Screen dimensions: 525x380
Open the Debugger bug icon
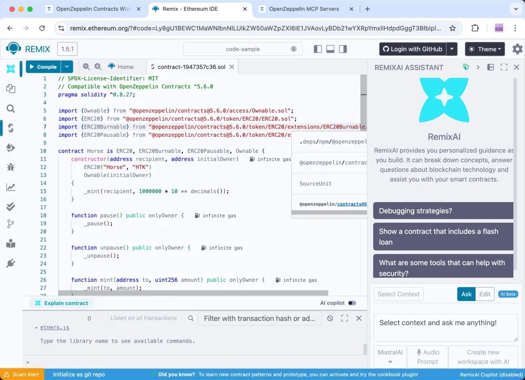point(11,167)
